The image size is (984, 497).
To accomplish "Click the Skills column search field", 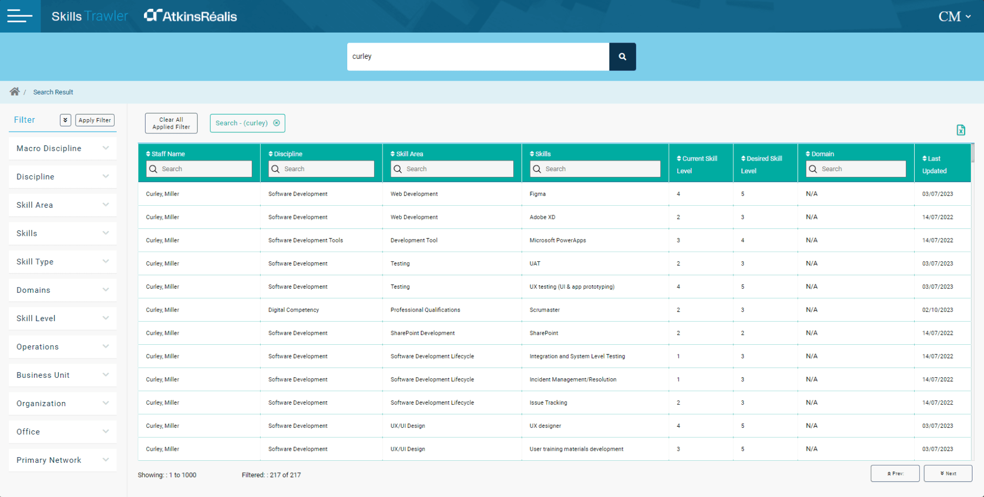I will click(595, 169).
